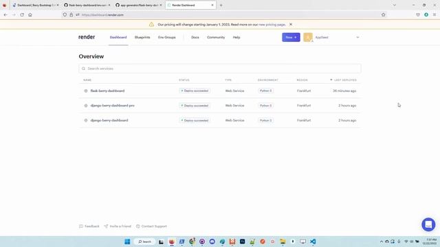Click Python 3 tag in flask-berry-dashboard row
The width and height of the screenshot is (440, 247).
coord(266,91)
